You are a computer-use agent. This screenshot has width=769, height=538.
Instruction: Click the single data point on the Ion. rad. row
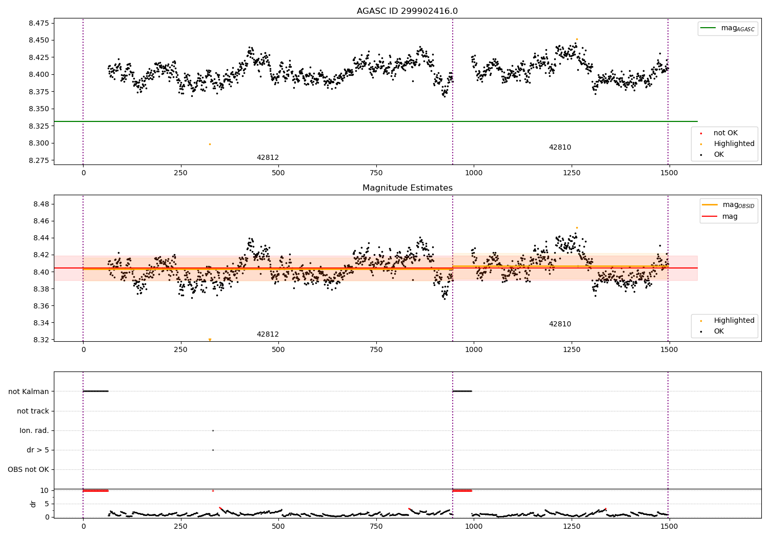(x=213, y=430)
